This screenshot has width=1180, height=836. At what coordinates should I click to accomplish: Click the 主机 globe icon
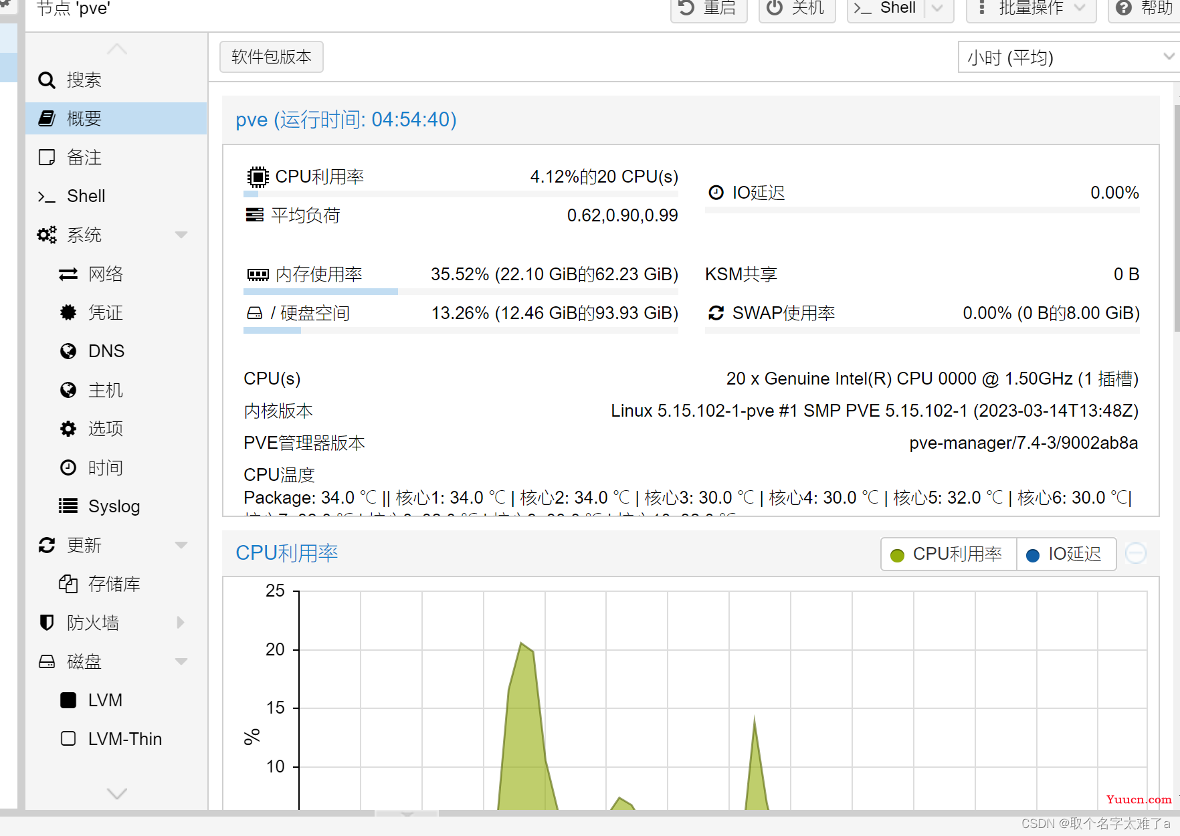point(68,390)
